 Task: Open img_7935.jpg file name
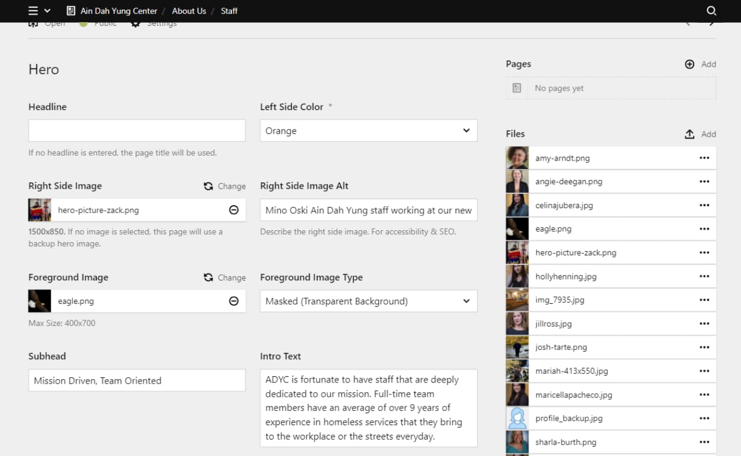(560, 300)
